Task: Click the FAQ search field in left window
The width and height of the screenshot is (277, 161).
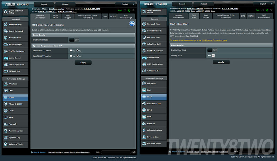Action: (116, 152)
